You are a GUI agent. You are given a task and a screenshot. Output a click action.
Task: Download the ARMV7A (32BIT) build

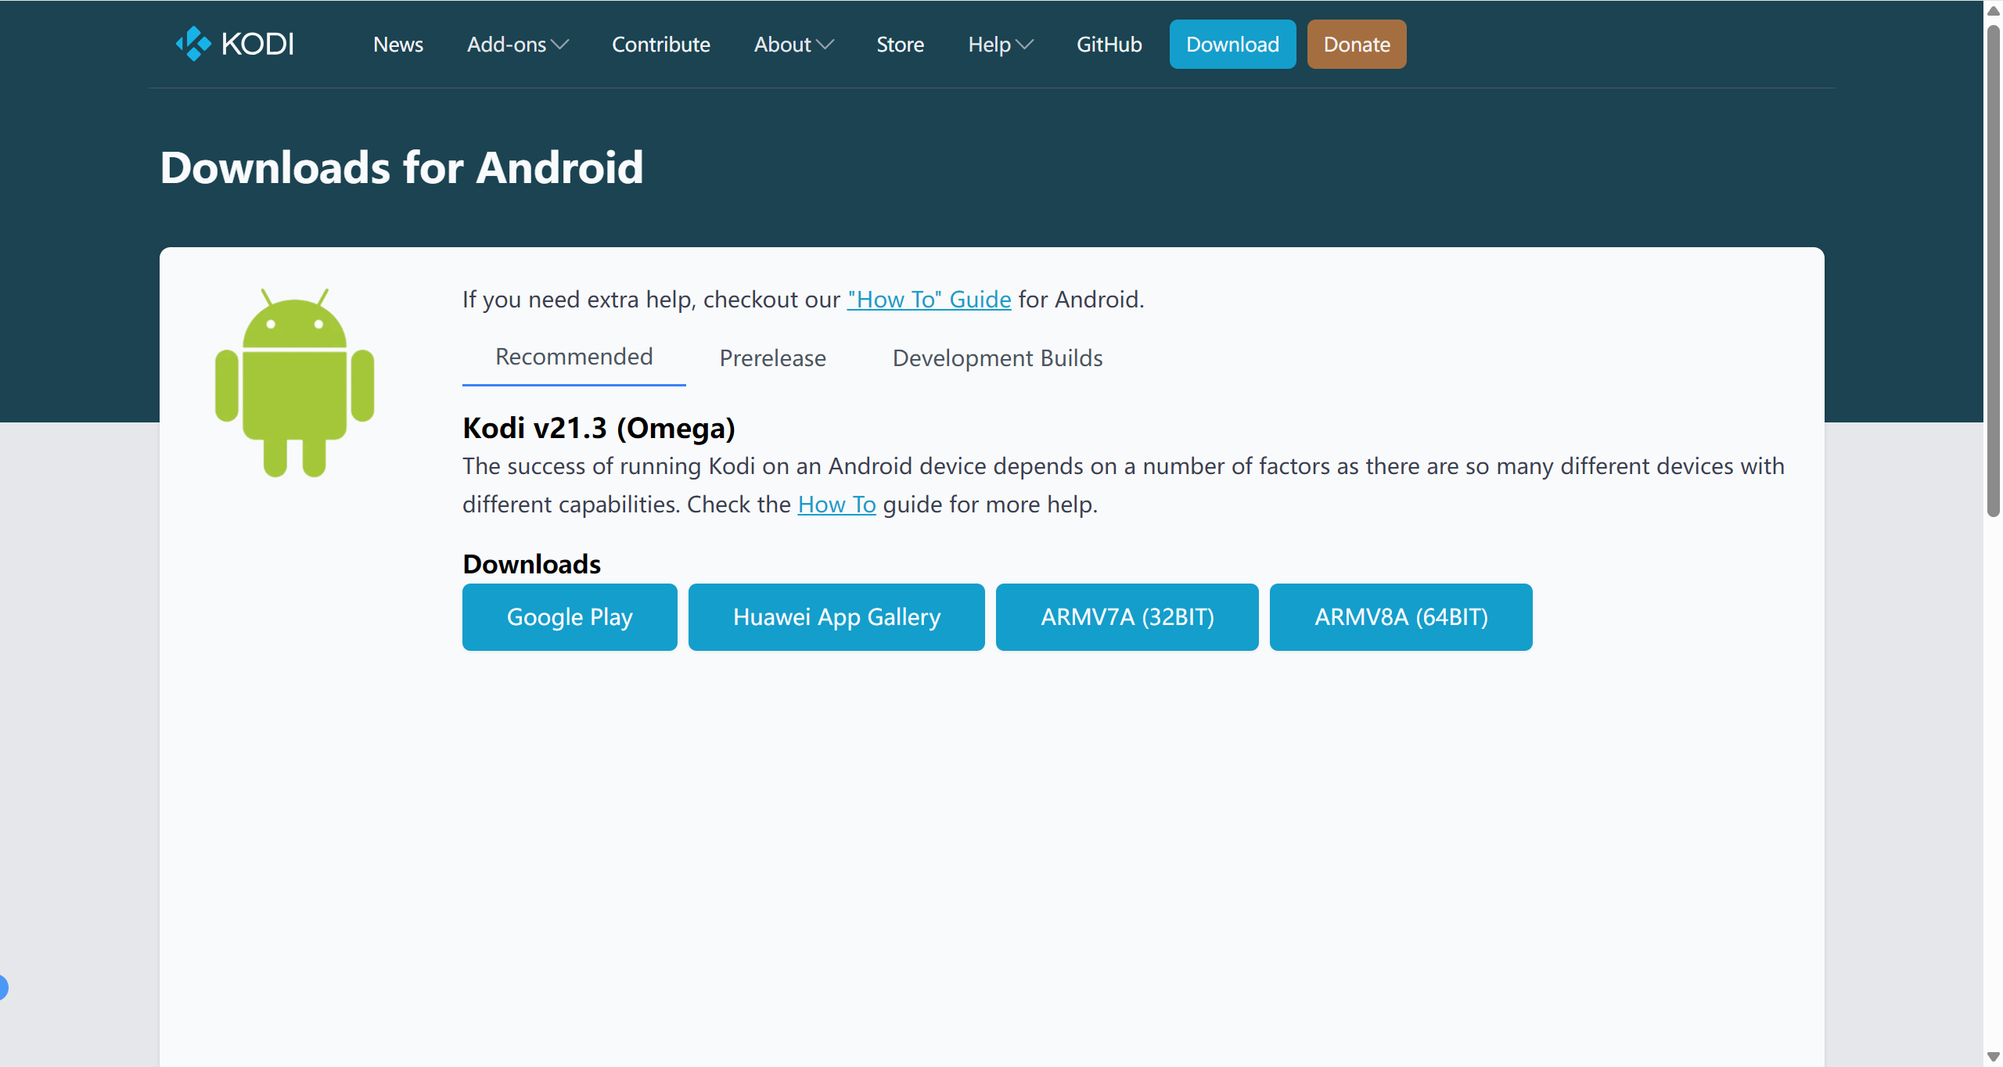coord(1127,617)
